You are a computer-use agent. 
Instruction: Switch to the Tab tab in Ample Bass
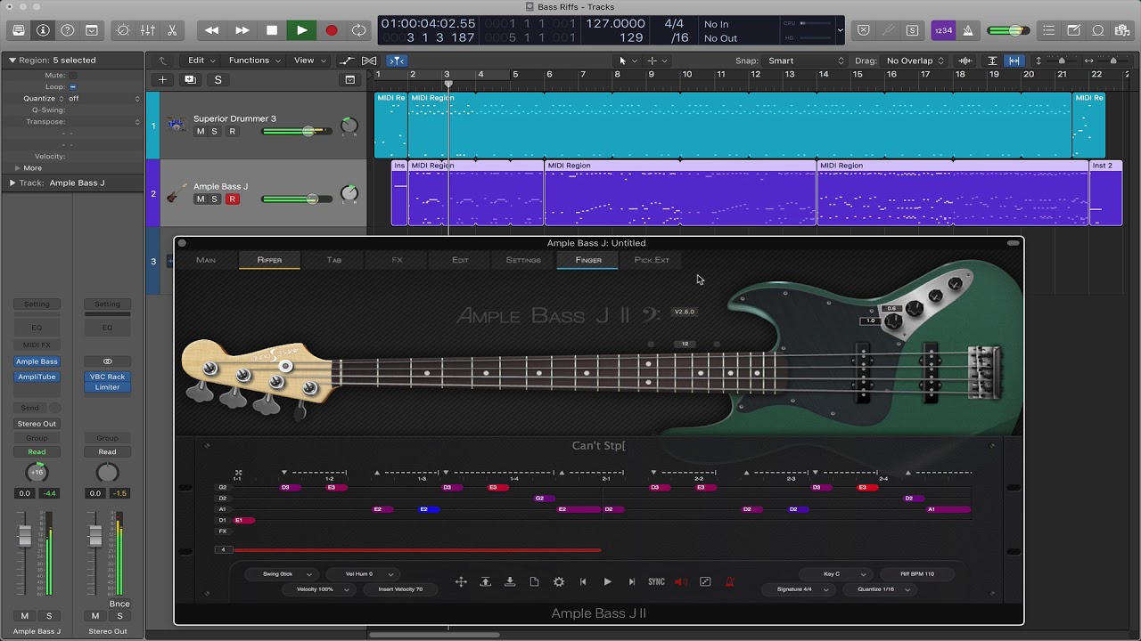pos(334,260)
